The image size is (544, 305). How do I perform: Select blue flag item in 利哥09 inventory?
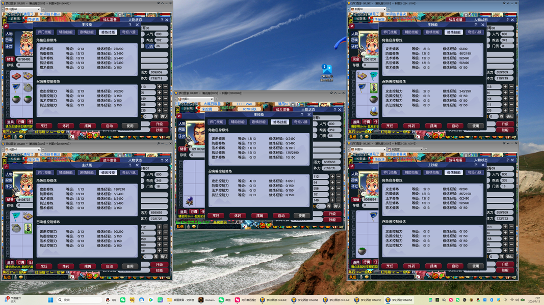click(x=373, y=217)
